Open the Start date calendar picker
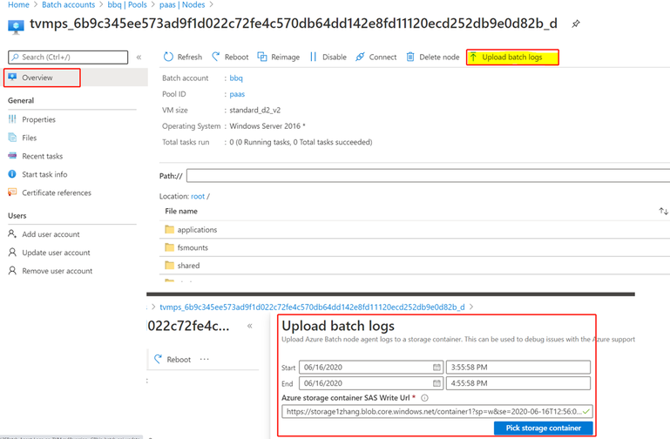This screenshot has width=670, height=439. (x=437, y=368)
